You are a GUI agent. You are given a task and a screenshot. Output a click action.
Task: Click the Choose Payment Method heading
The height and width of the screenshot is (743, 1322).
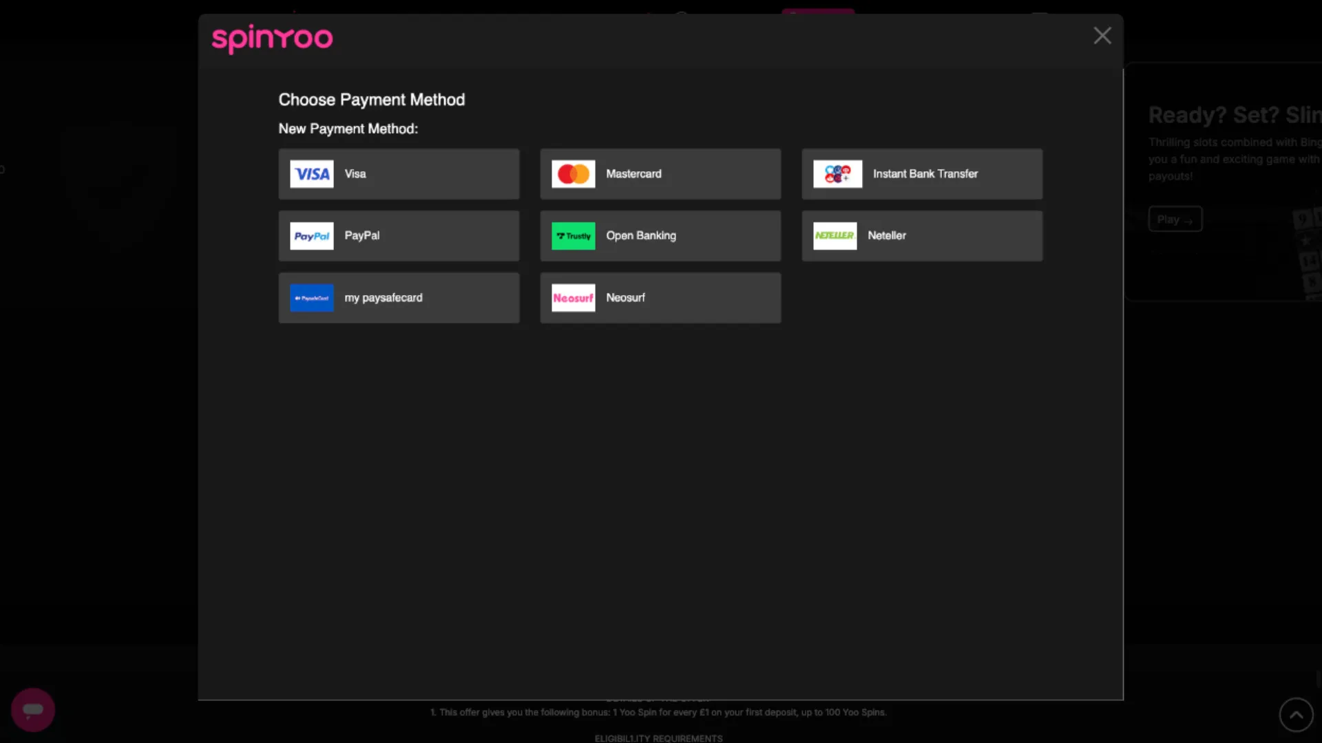pyautogui.click(x=372, y=100)
